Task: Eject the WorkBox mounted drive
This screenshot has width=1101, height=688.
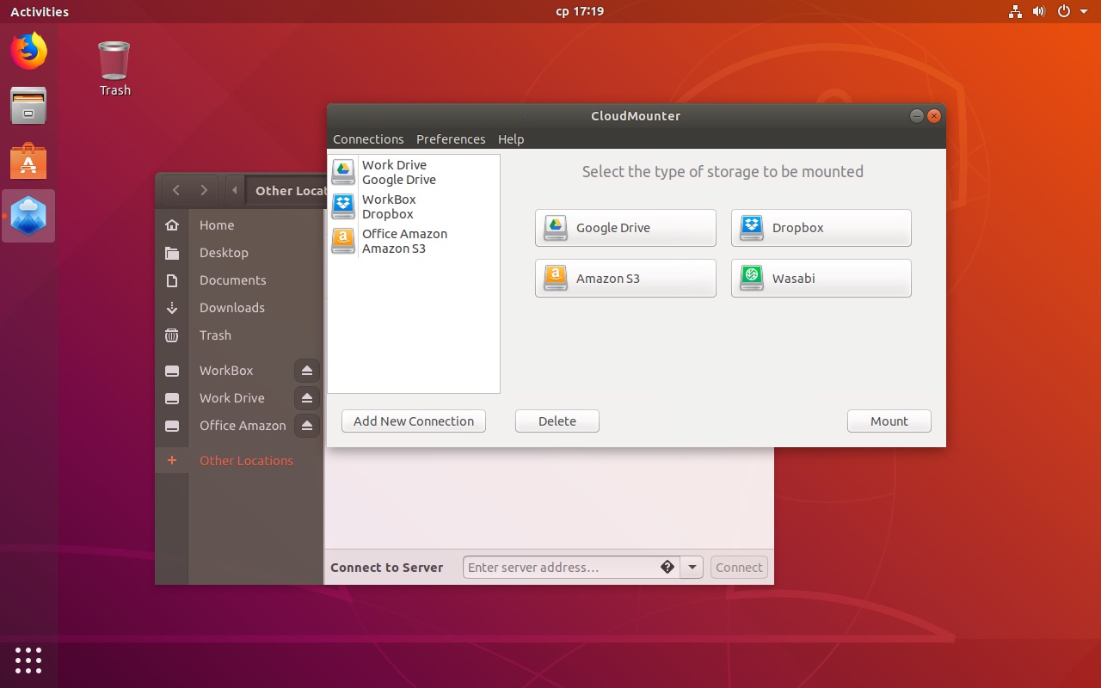Action: point(307,371)
